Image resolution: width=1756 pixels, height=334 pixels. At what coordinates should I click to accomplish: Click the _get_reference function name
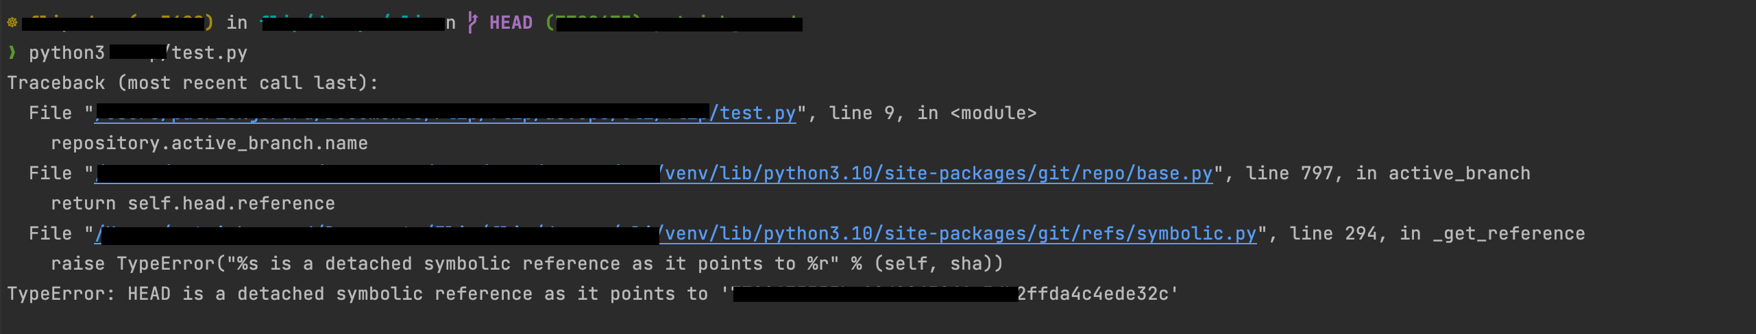(x=1509, y=233)
